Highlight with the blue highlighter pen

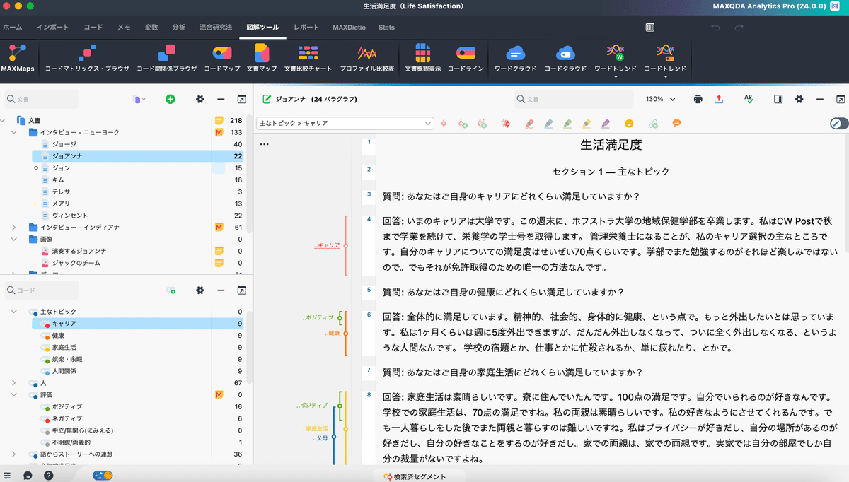(x=548, y=124)
